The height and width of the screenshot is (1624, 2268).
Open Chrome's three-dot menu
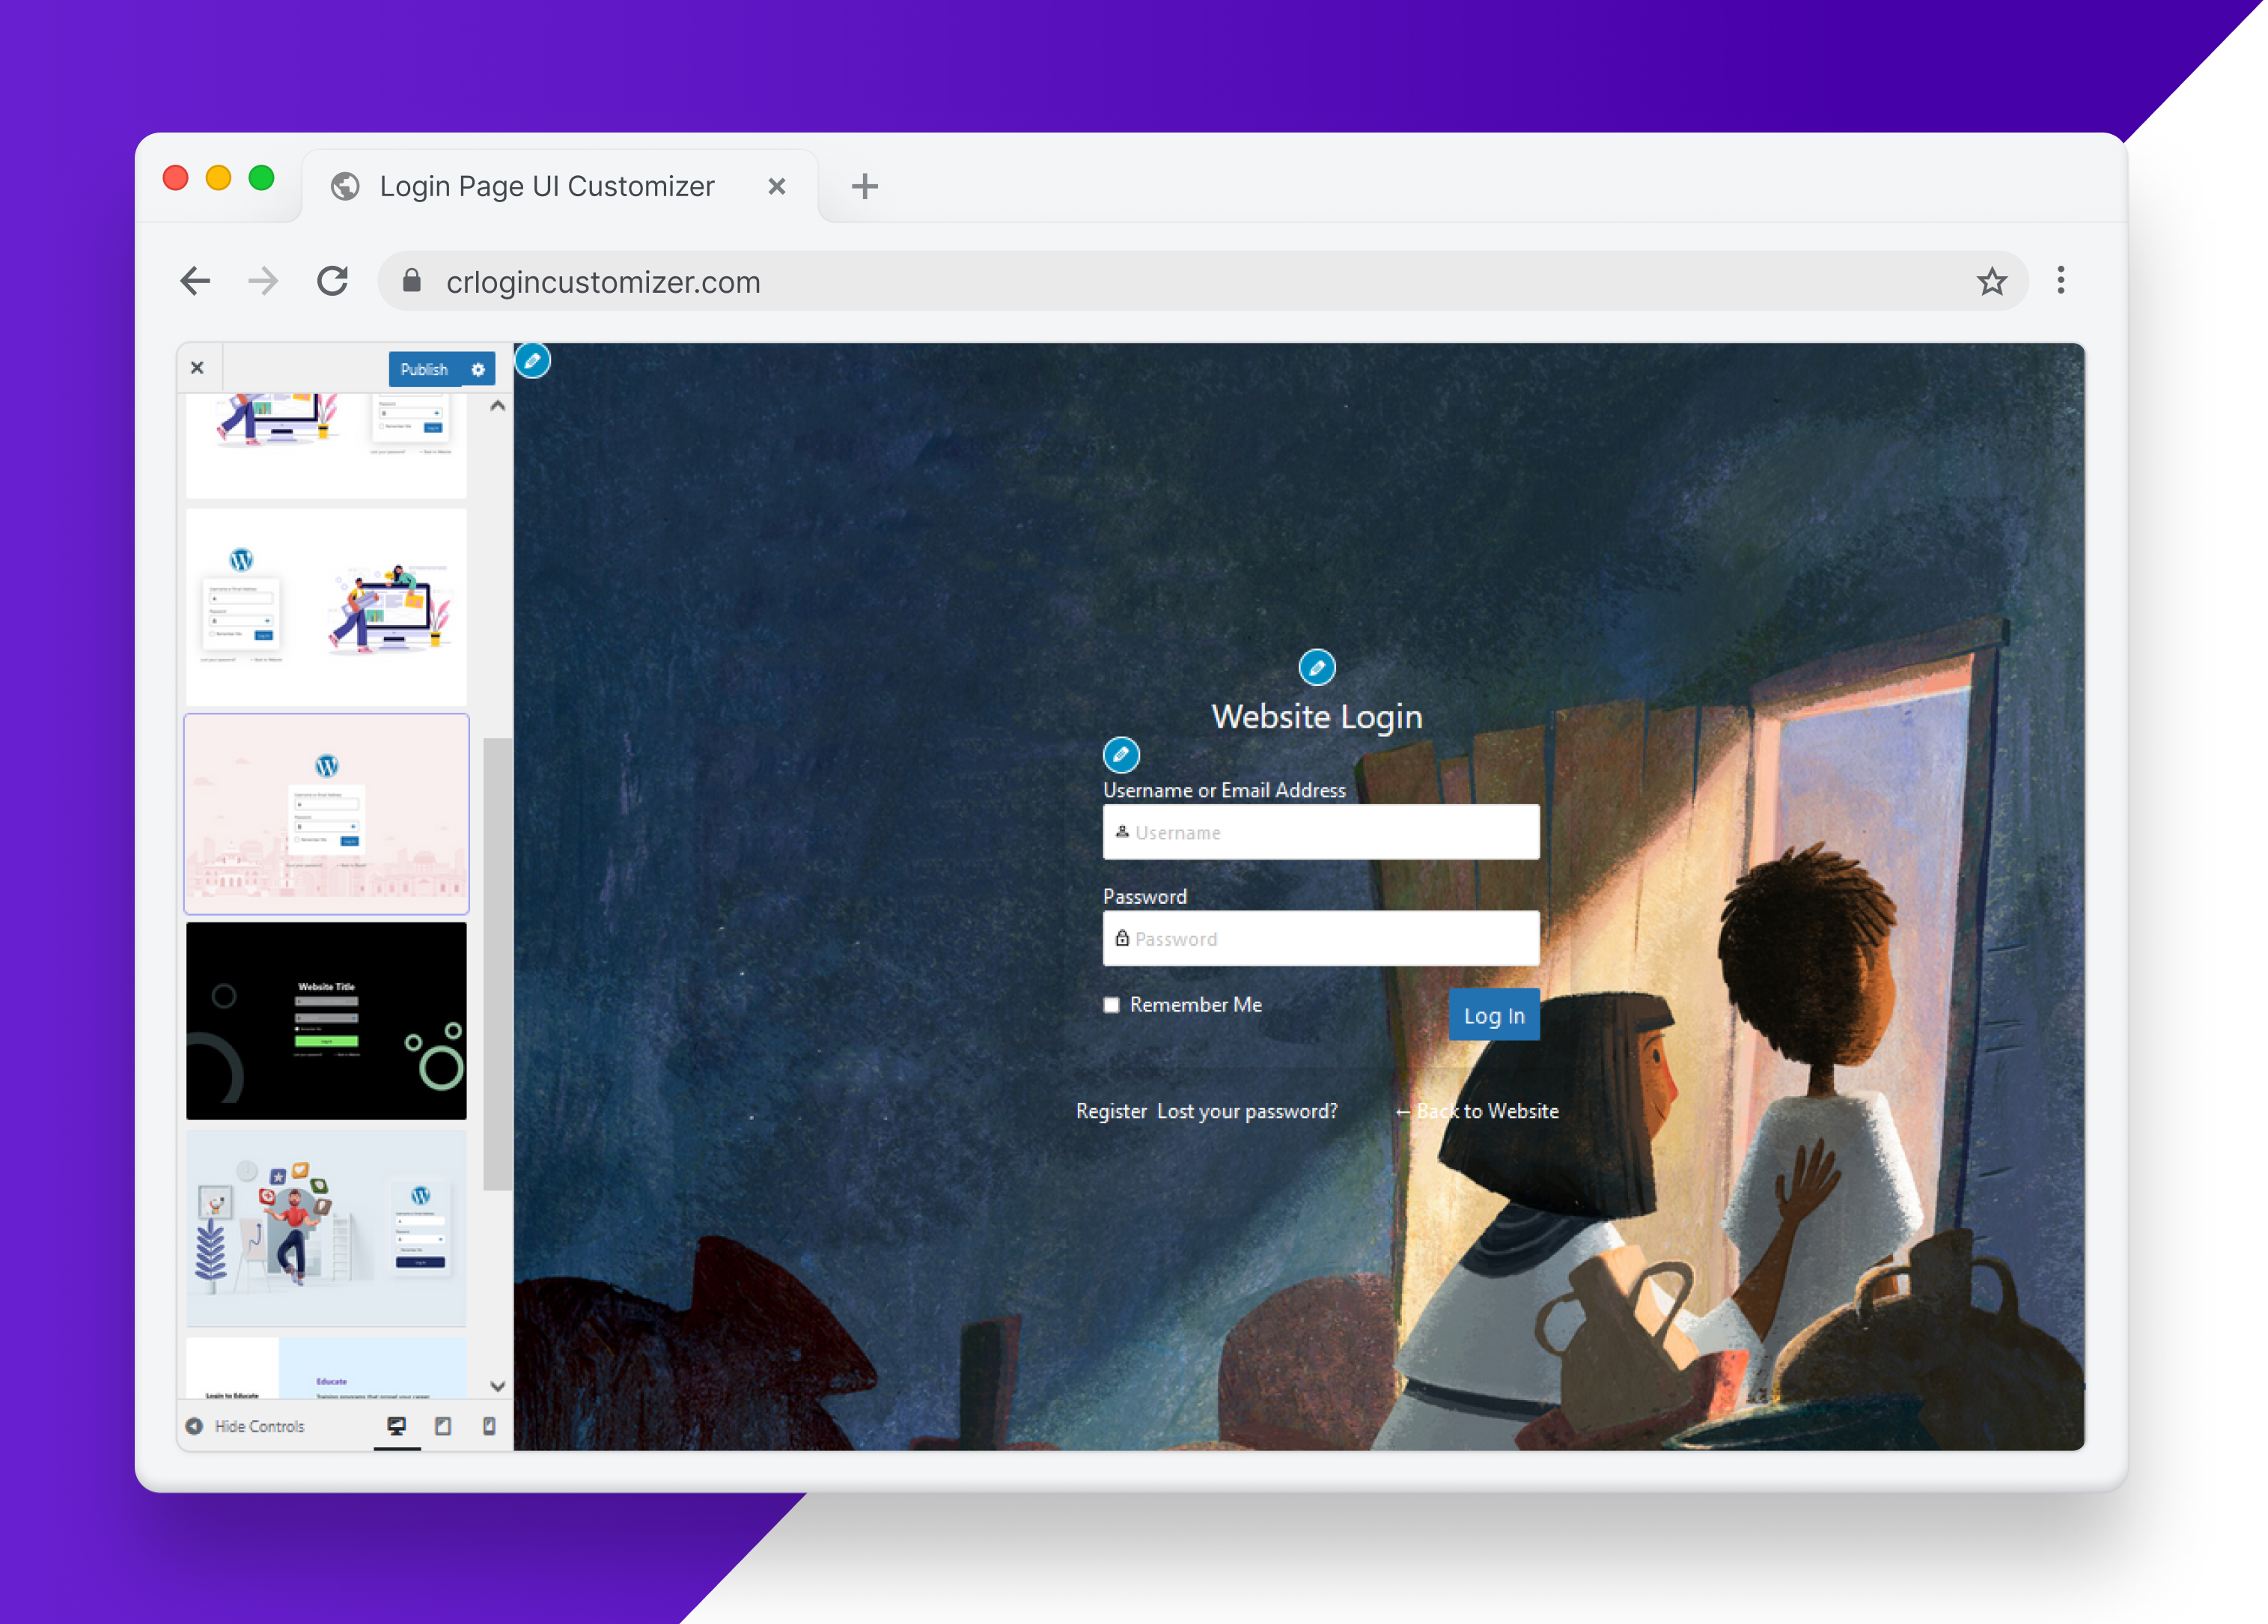(x=2060, y=281)
